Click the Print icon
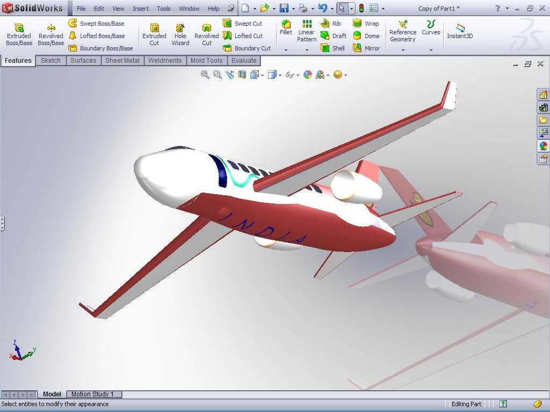The width and height of the screenshot is (550, 412). tap(303, 8)
